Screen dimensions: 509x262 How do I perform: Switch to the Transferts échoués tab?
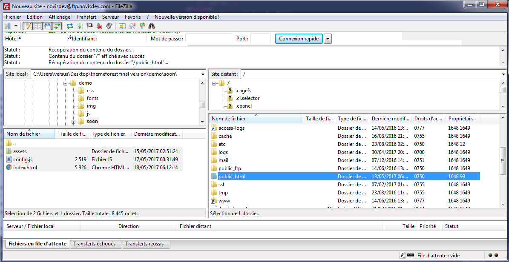coord(94,244)
